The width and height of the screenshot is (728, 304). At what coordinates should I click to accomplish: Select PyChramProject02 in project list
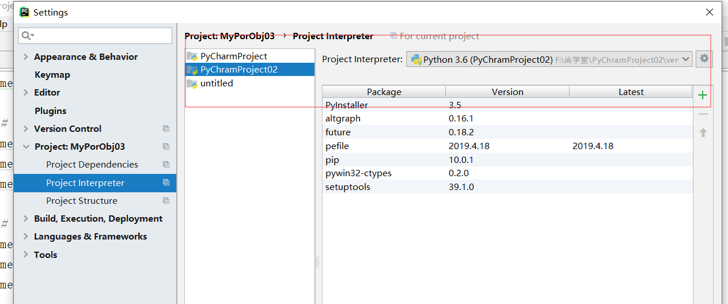coord(249,70)
